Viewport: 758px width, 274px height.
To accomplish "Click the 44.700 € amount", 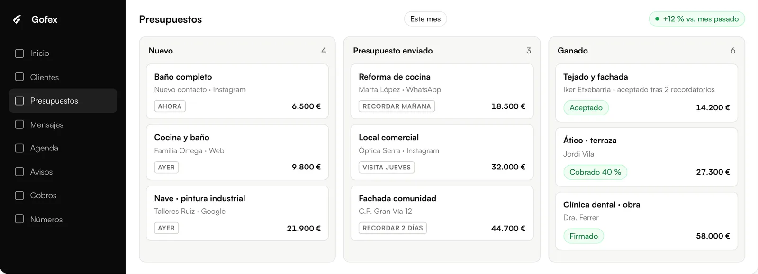I will (508, 229).
